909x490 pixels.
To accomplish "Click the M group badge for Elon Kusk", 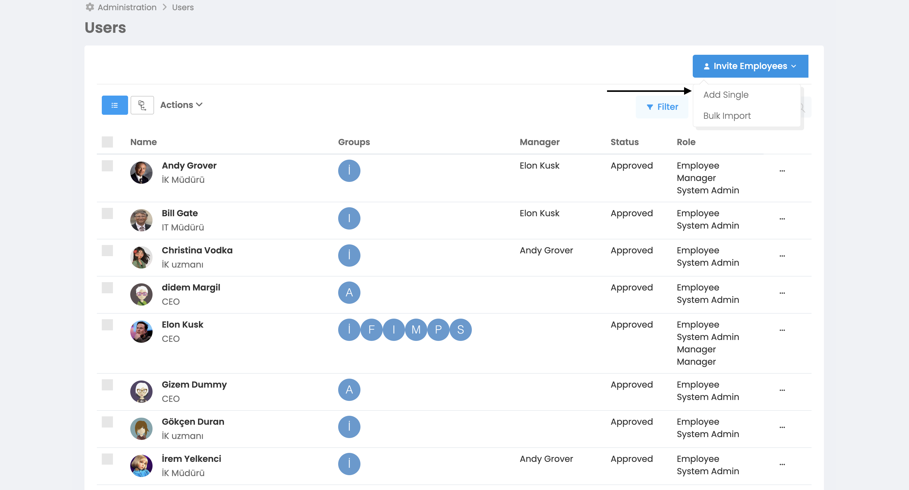I will [x=416, y=329].
